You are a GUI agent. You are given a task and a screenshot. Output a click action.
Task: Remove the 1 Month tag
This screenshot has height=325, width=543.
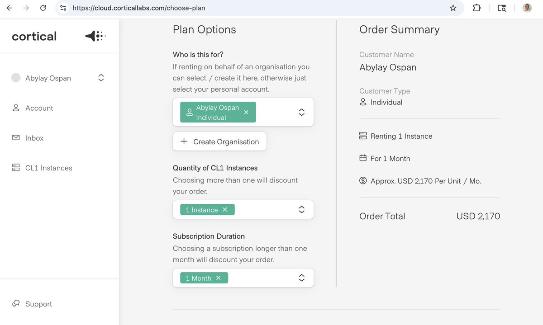tap(218, 278)
